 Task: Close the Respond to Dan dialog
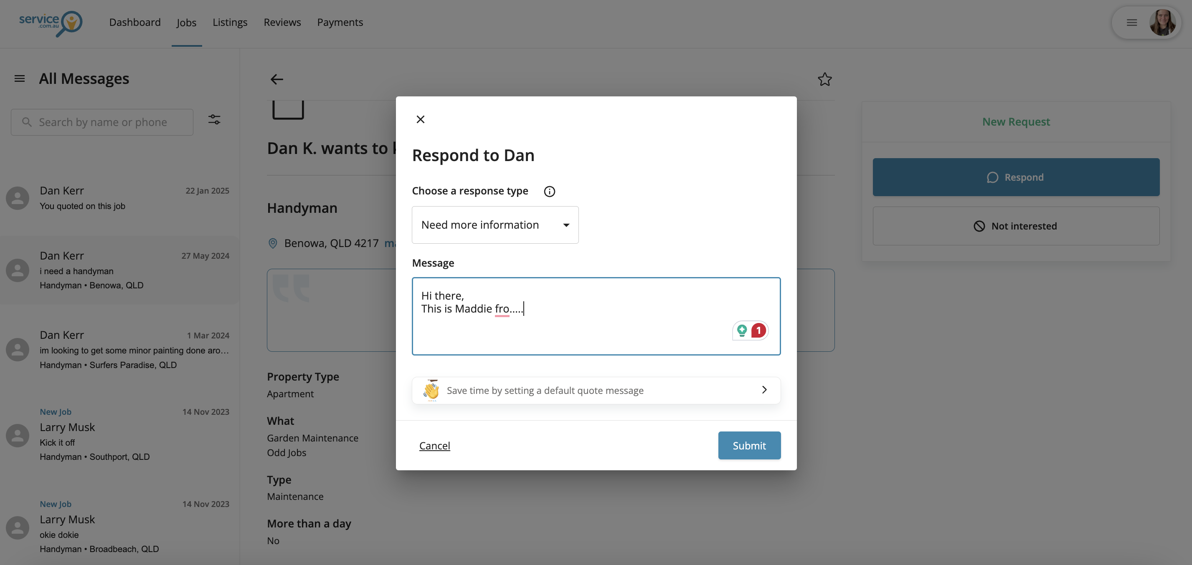420,119
